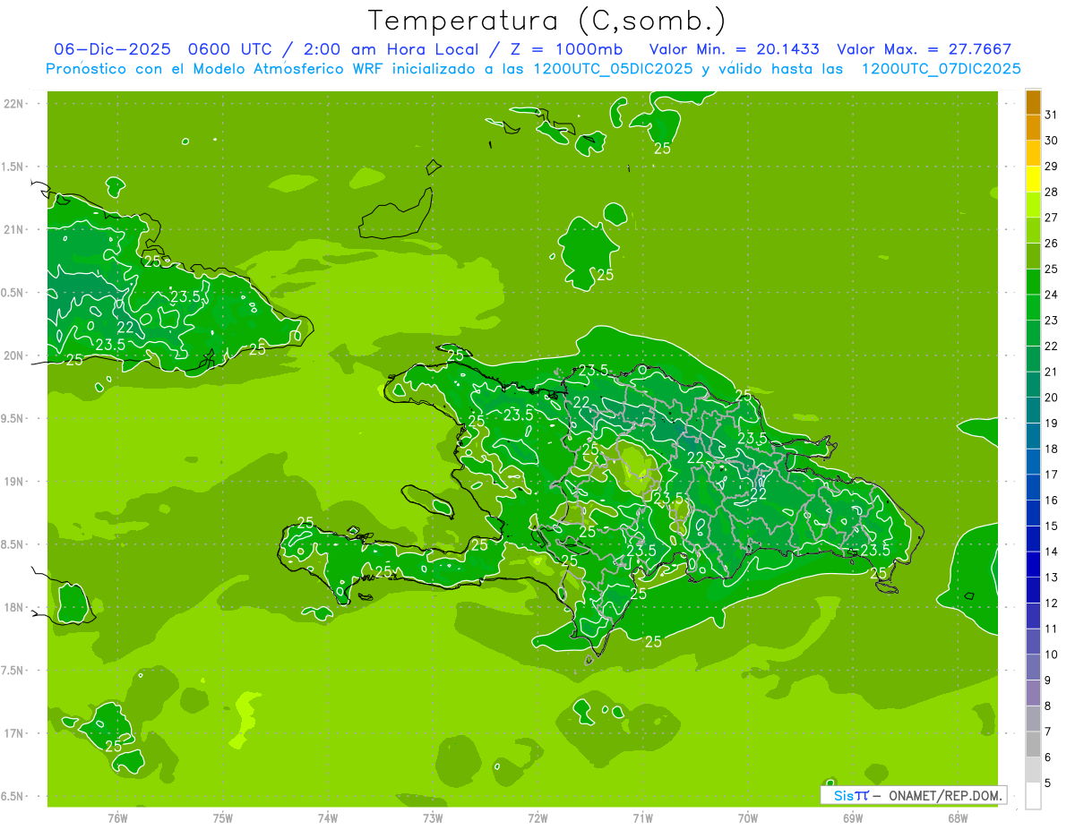Click the 'SisTT - ONAMET/REP.DOM.' credit label
The width and height of the screenshot is (1075, 830).
tap(913, 795)
